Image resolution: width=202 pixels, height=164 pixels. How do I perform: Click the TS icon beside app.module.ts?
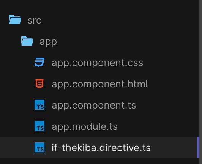click(39, 126)
